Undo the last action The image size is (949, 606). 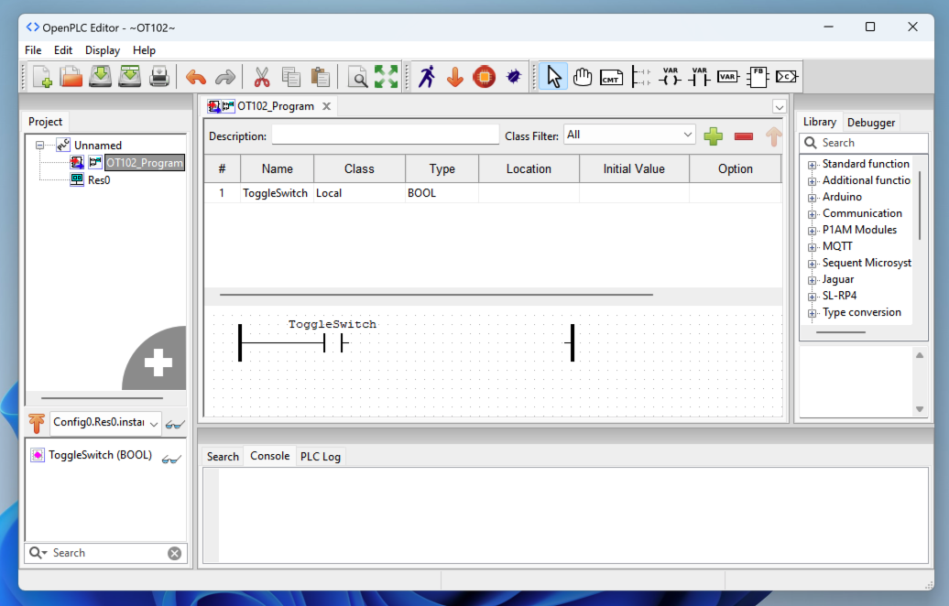[195, 77]
